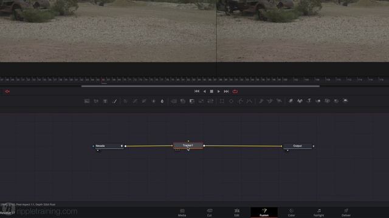Click inside the left viewer image
The image size is (389, 218).
pyautogui.click(x=108, y=31)
